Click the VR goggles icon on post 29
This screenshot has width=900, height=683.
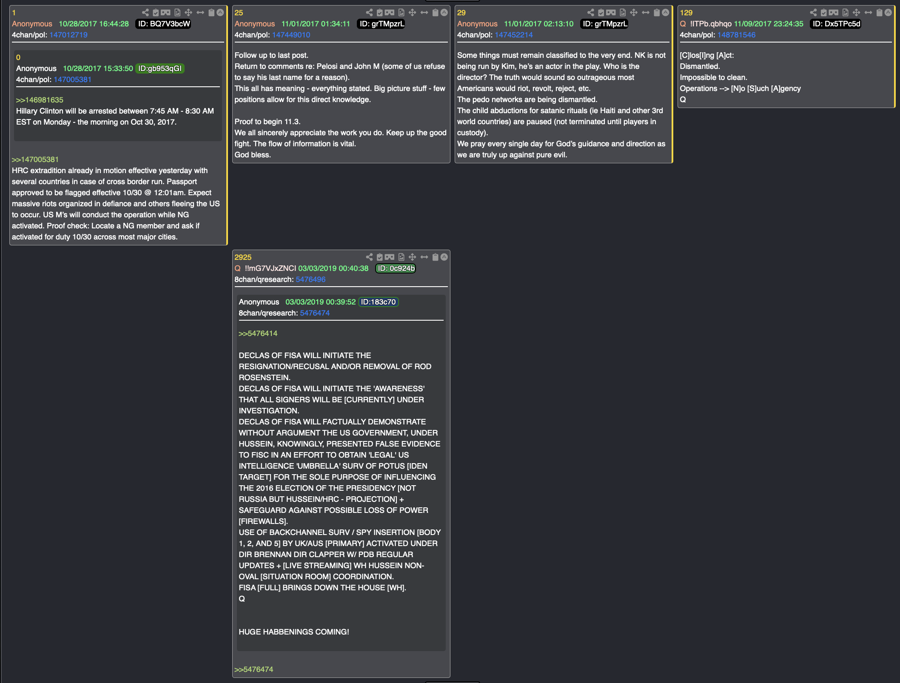(611, 13)
